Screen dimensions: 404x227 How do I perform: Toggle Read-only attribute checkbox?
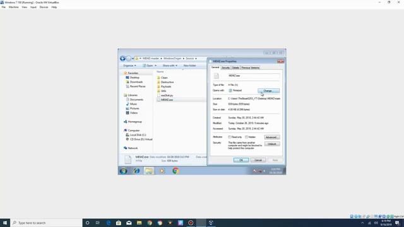(x=230, y=137)
